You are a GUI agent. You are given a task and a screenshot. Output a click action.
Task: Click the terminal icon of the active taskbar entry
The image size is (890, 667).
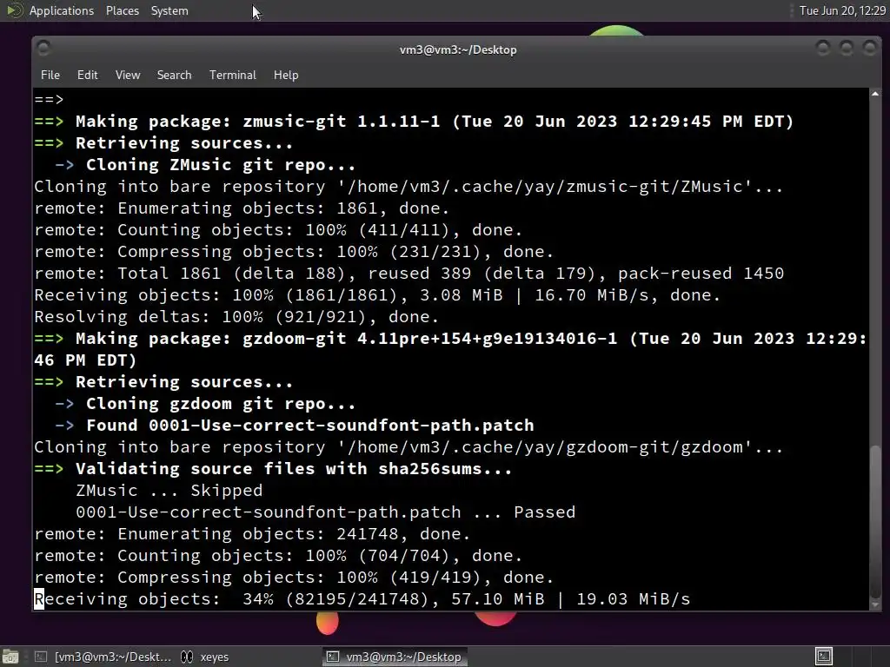(x=333, y=657)
